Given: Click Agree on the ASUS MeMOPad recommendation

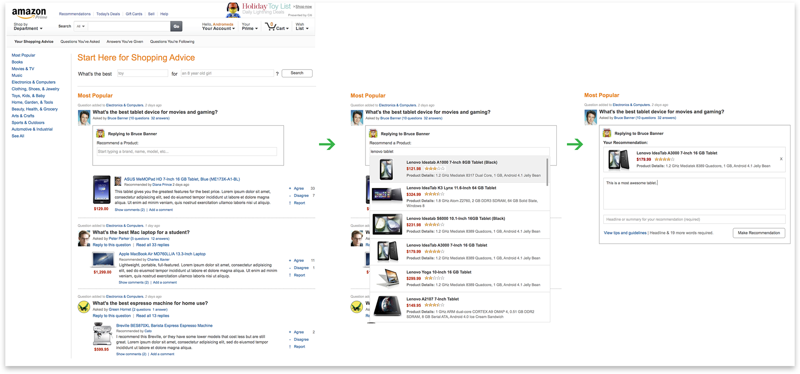Looking at the screenshot, I should click(298, 189).
